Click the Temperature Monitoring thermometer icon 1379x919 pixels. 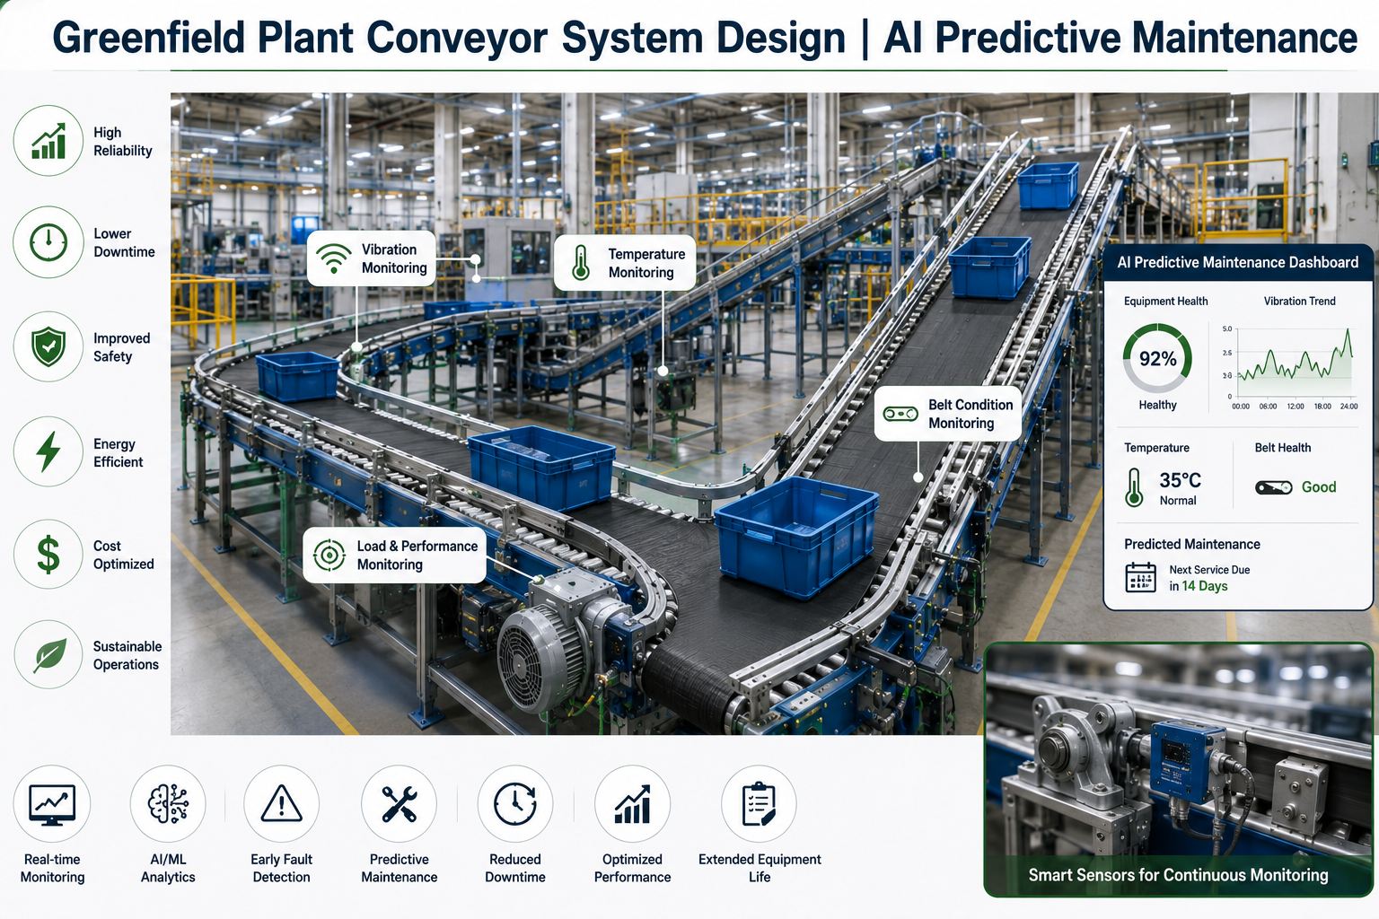tap(581, 263)
